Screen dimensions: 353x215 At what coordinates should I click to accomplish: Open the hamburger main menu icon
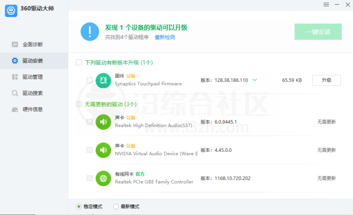pos(326,5)
